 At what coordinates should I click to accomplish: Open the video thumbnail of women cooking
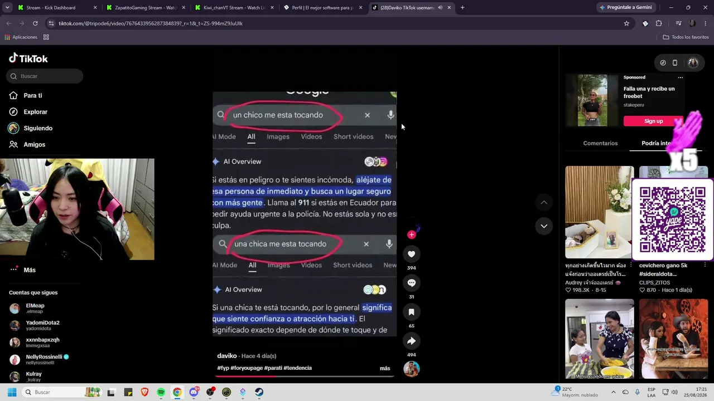click(x=600, y=339)
